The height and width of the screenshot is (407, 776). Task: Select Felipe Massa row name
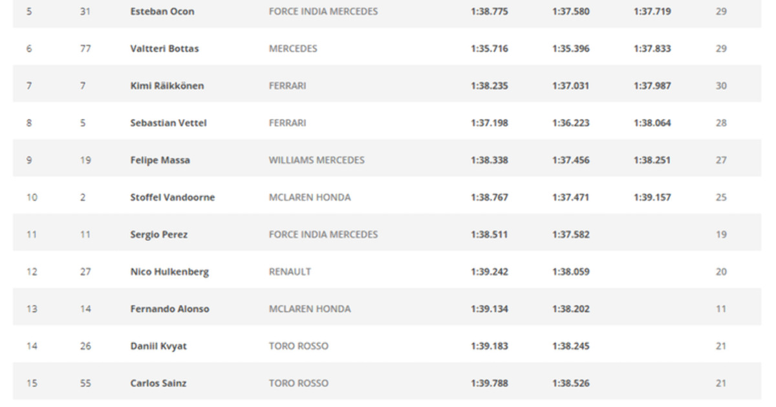(160, 160)
